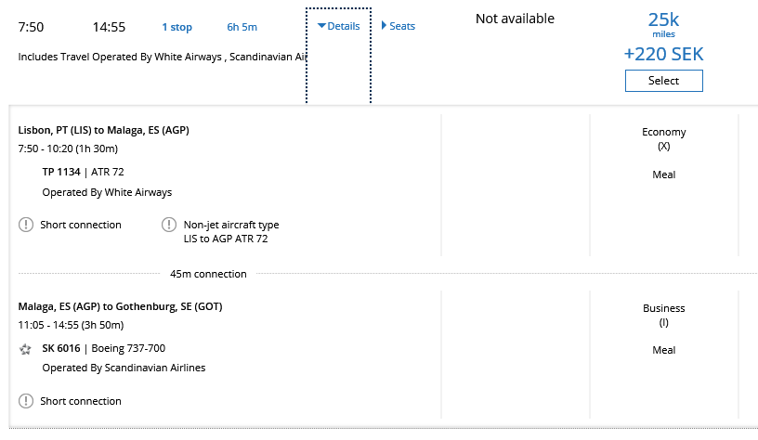
Task: Click the Short connection warning icon under Lisbon flight
Action: point(25,225)
